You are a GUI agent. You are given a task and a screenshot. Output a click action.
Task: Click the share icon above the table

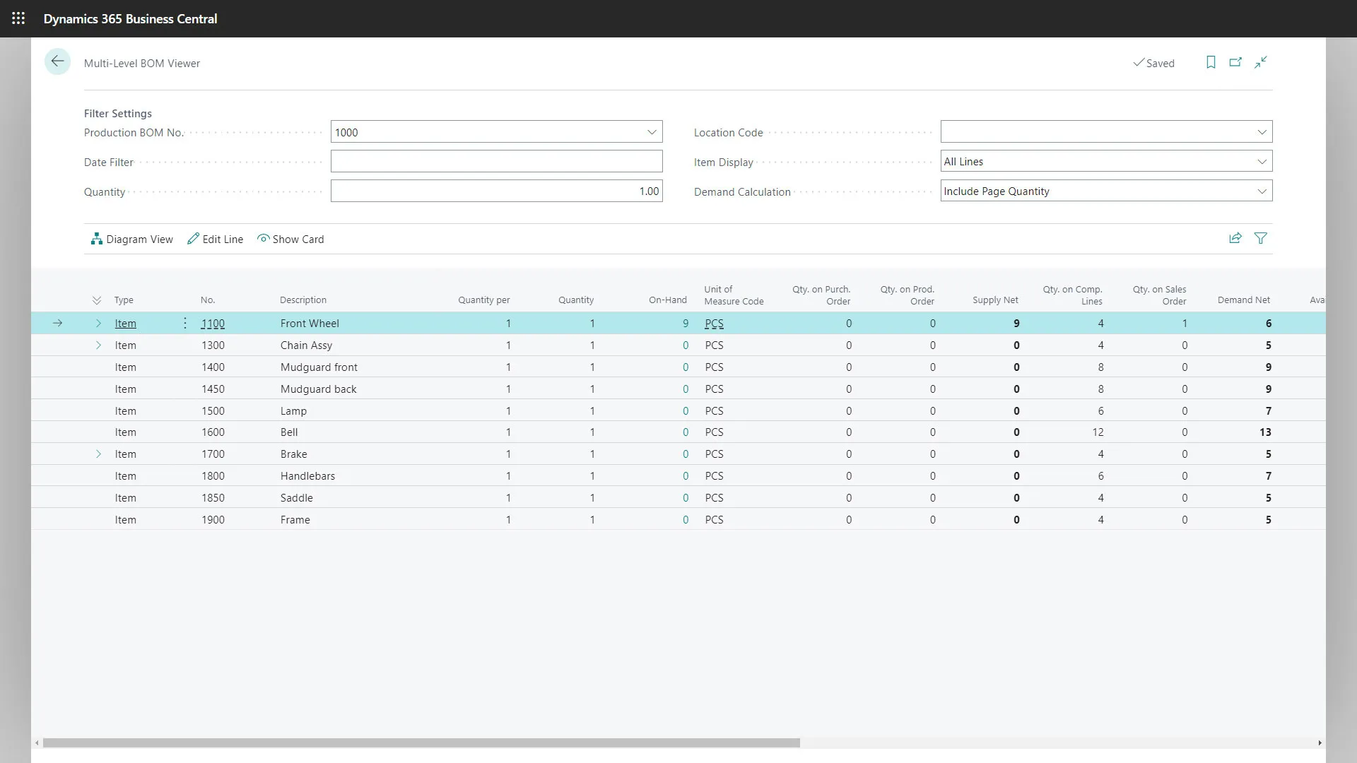[x=1235, y=239]
